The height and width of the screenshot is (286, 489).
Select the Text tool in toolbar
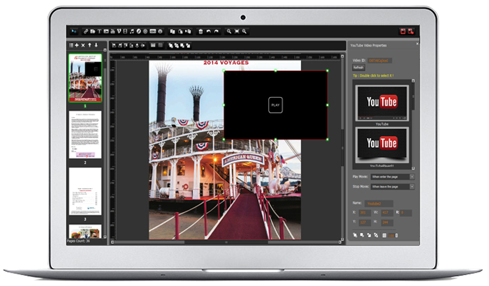pyautogui.click(x=99, y=31)
